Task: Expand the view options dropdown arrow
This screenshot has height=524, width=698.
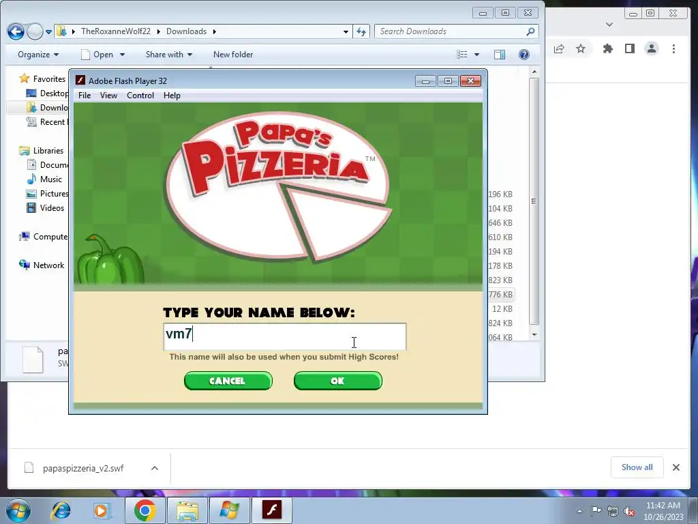Action: click(x=476, y=55)
